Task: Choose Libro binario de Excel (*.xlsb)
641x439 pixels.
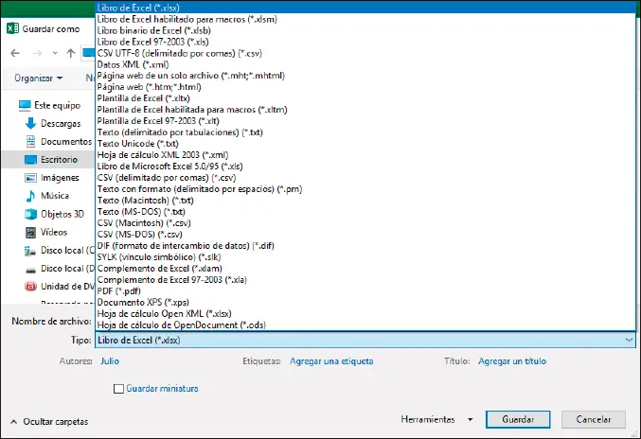Action: (365, 30)
